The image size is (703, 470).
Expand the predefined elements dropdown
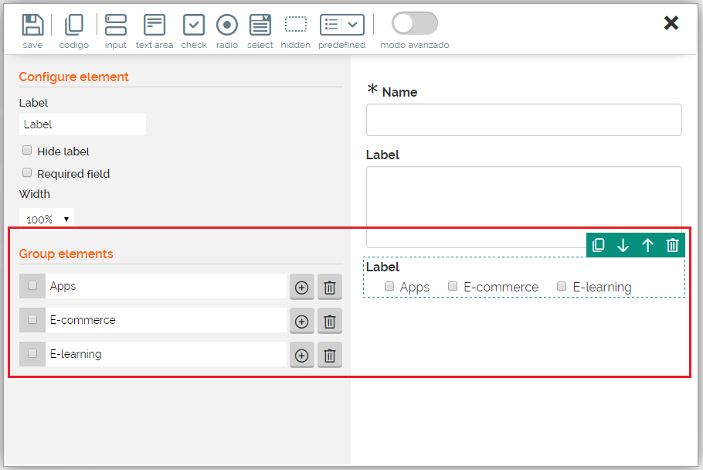click(x=352, y=26)
